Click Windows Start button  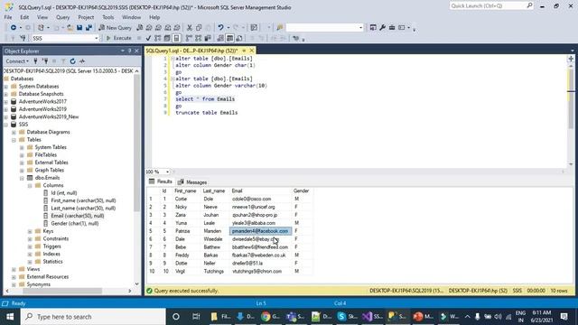(10, 317)
